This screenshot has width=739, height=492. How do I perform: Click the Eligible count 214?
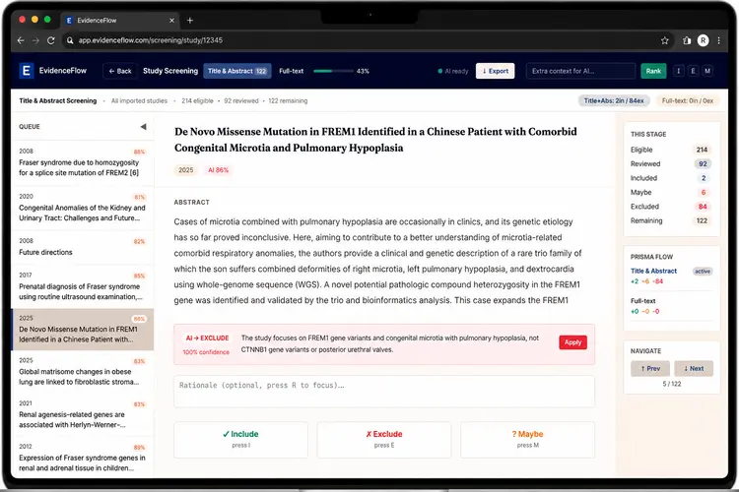tap(702, 150)
